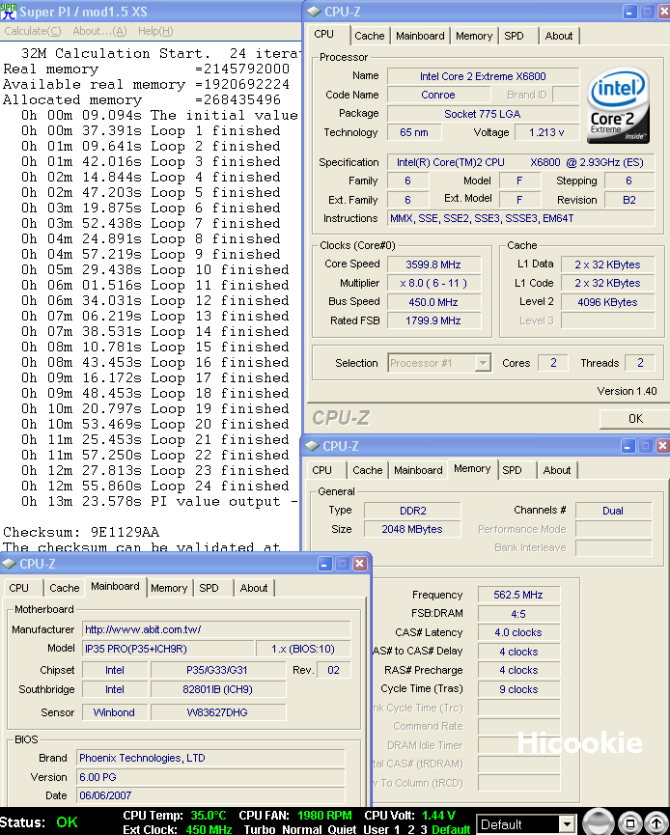
Task: Select Turbo mode in bottom utility bar
Action: click(260, 829)
